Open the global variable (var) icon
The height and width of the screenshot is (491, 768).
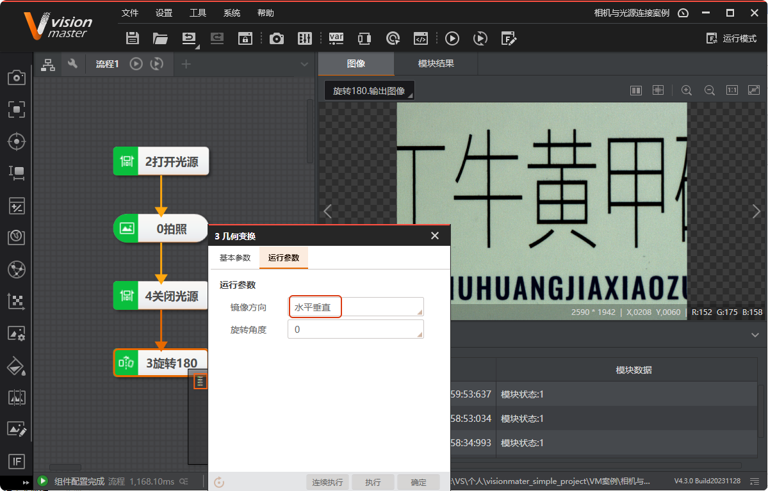coord(336,38)
